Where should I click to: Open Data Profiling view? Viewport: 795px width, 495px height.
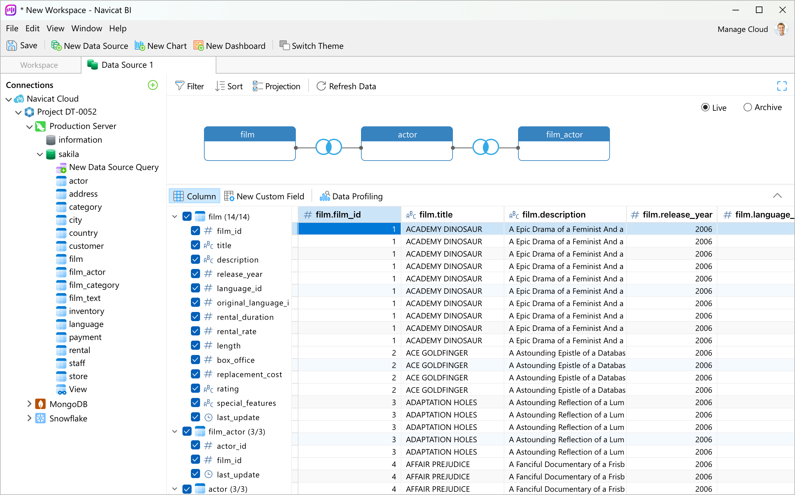point(351,196)
